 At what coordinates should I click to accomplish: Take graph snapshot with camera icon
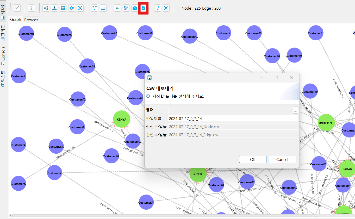coord(135,8)
